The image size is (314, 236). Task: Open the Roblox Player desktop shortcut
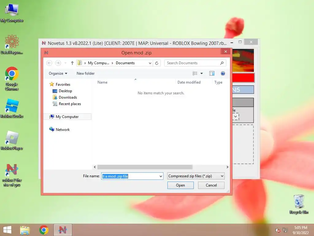click(12, 140)
